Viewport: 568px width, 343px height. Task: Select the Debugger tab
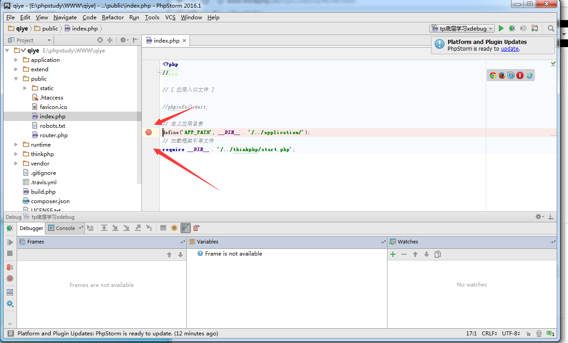tap(31, 228)
